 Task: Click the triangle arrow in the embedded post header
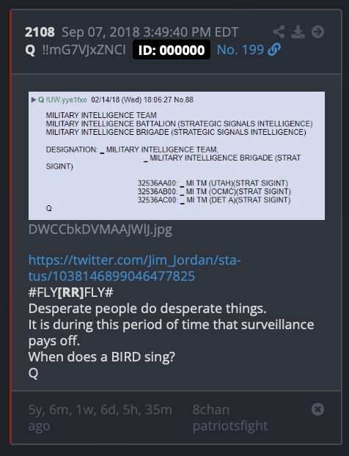point(34,100)
